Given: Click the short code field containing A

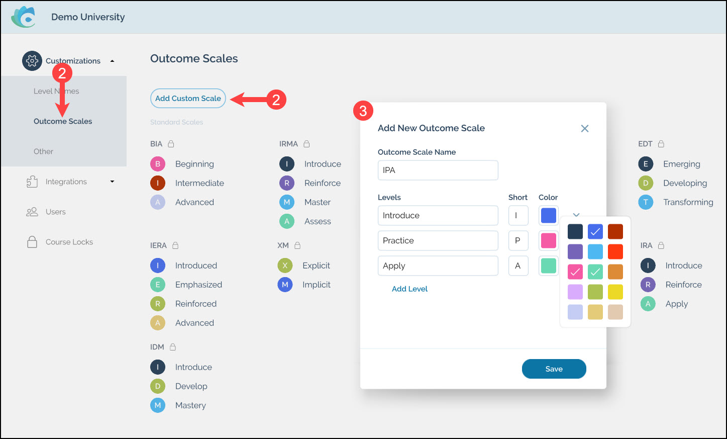Looking at the screenshot, I should [518, 266].
